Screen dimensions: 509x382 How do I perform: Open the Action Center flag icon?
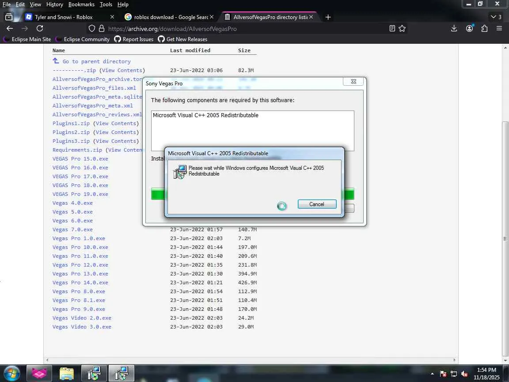click(x=443, y=374)
